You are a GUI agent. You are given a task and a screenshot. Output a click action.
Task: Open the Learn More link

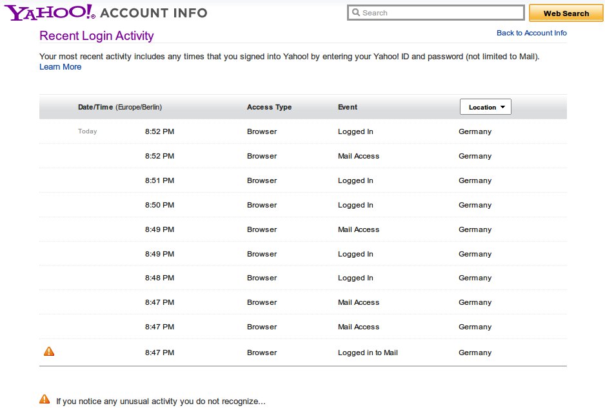60,67
